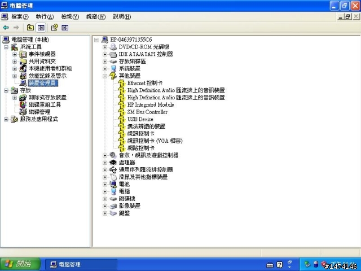Click the 開始 Start button

tap(20, 264)
